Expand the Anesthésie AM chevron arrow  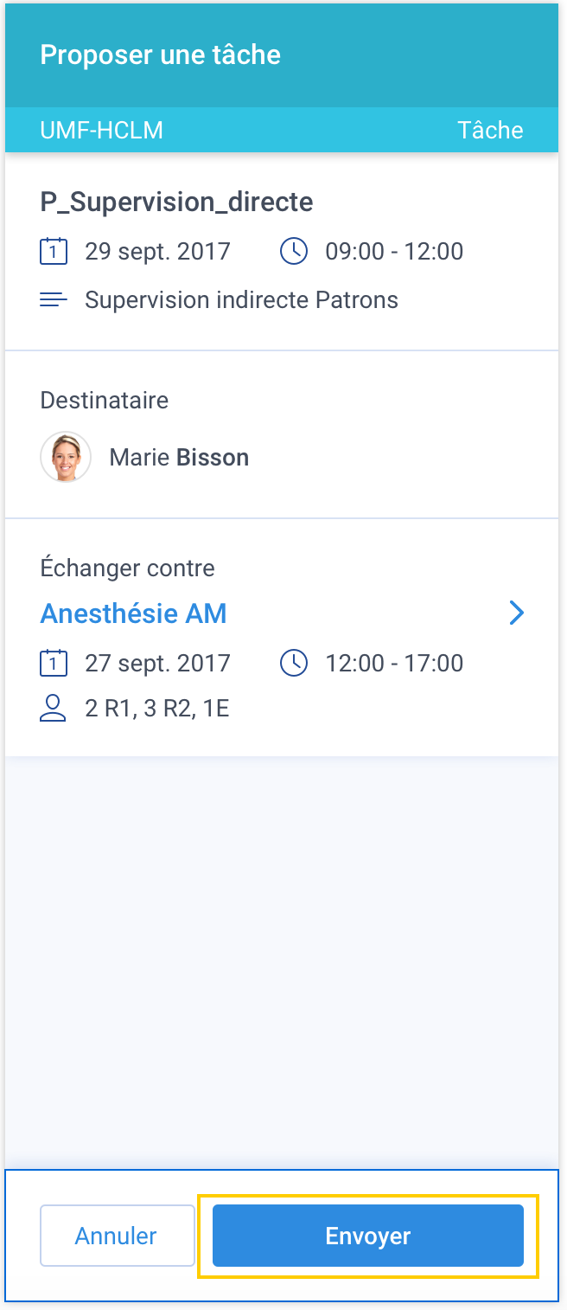pyautogui.click(x=517, y=613)
